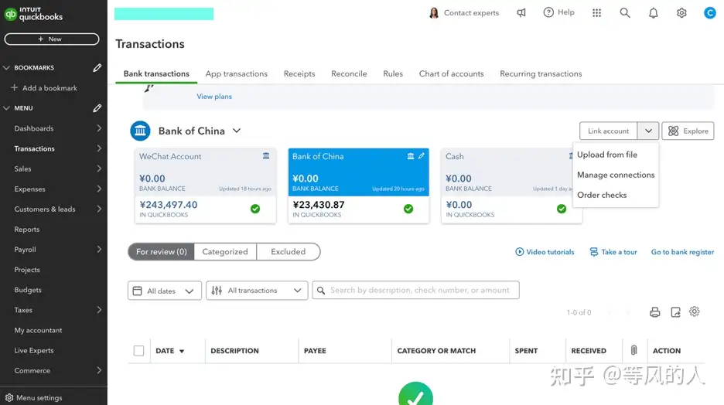Click the transaction search field

(415, 290)
